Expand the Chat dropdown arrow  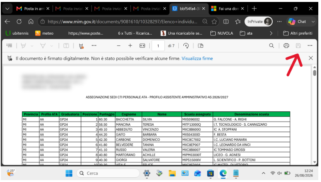[x=313, y=22]
